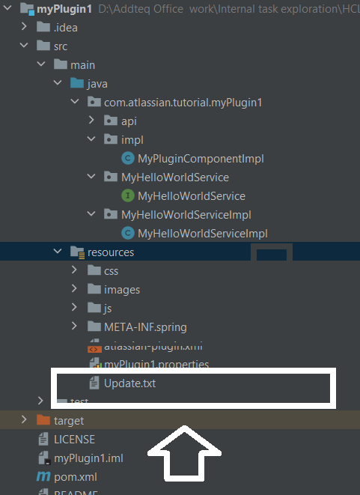The width and height of the screenshot is (360, 495).
Task: Click the green interface icon of MyHelloWorldService
Action: (128, 195)
